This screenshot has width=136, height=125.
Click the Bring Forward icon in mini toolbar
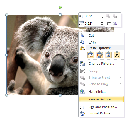point(108,16)
